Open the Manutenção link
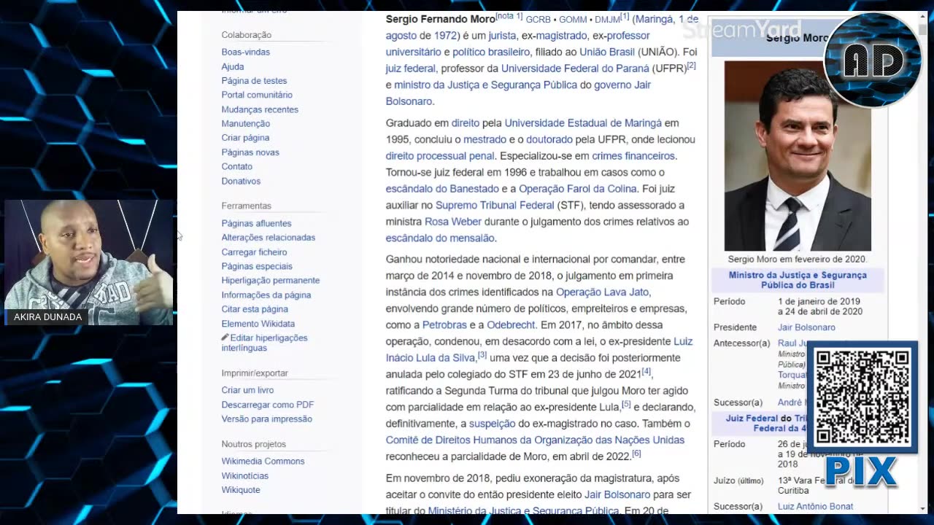 246,124
